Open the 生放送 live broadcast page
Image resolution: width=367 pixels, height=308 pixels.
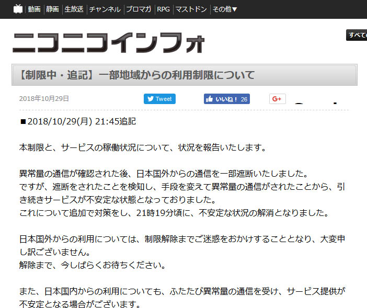click(x=74, y=9)
